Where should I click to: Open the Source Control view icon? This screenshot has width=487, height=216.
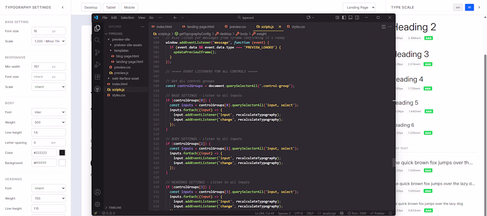97,52
